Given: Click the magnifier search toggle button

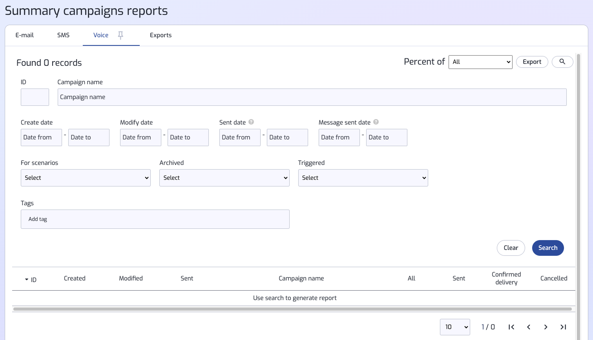Looking at the screenshot, I should [x=562, y=62].
